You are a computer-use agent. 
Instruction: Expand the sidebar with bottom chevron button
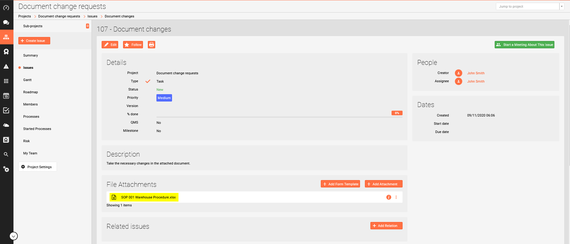(13, 236)
